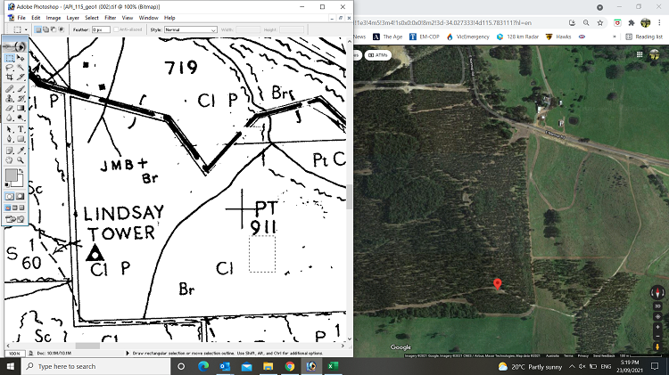Select the Rectangular Marquee tool
669x375 pixels.
click(10, 58)
